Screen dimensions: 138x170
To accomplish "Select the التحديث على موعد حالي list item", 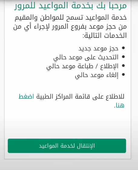I will [x=86, y=57].
